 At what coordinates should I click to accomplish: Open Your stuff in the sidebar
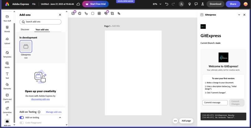click(7, 18)
